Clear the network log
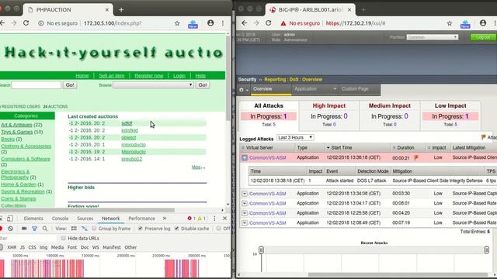The image size is (497, 279). pyautogui.click(x=10, y=229)
